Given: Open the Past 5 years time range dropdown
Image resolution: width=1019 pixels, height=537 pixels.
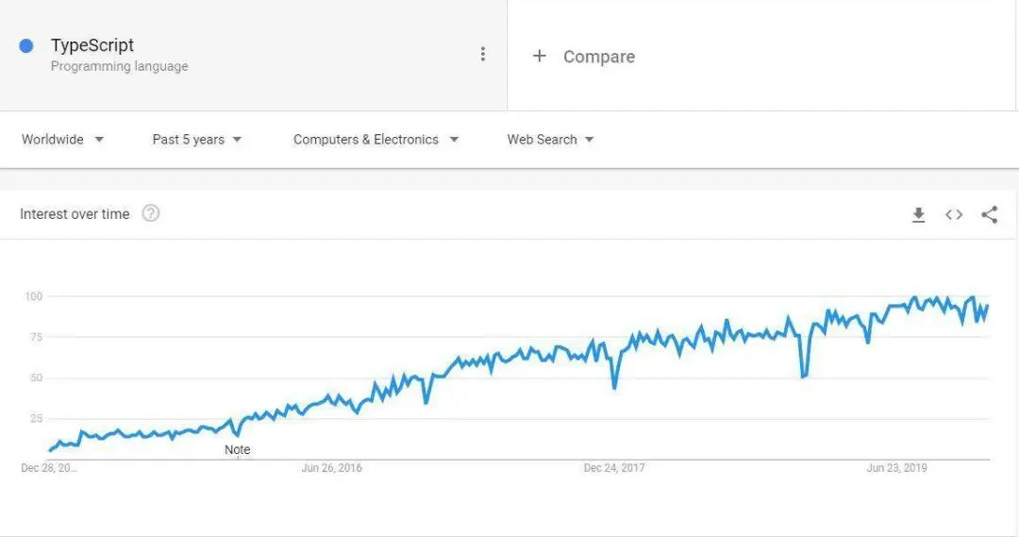Looking at the screenshot, I should (197, 139).
